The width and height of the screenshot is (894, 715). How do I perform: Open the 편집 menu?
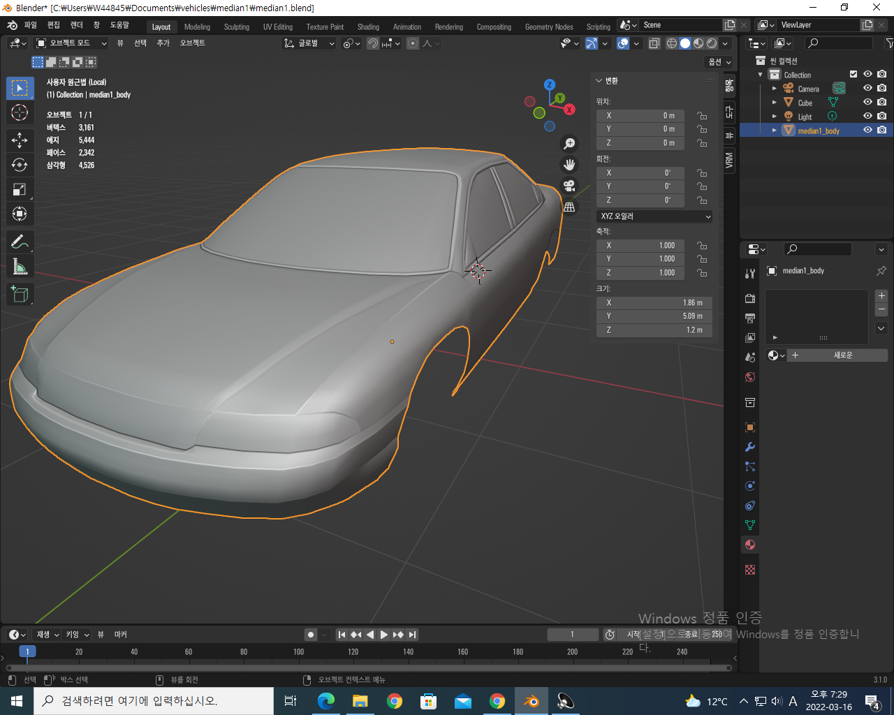click(54, 25)
